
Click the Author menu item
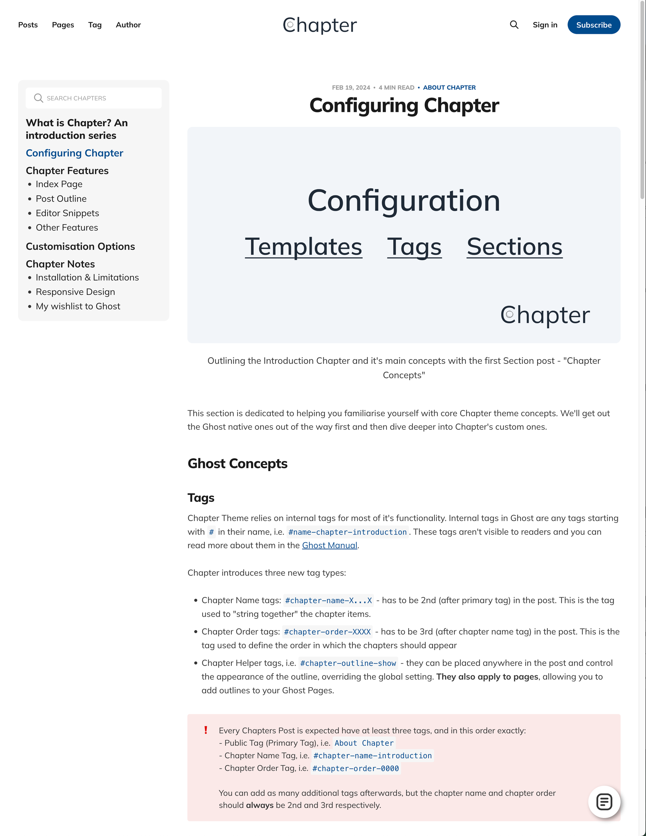point(128,25)
